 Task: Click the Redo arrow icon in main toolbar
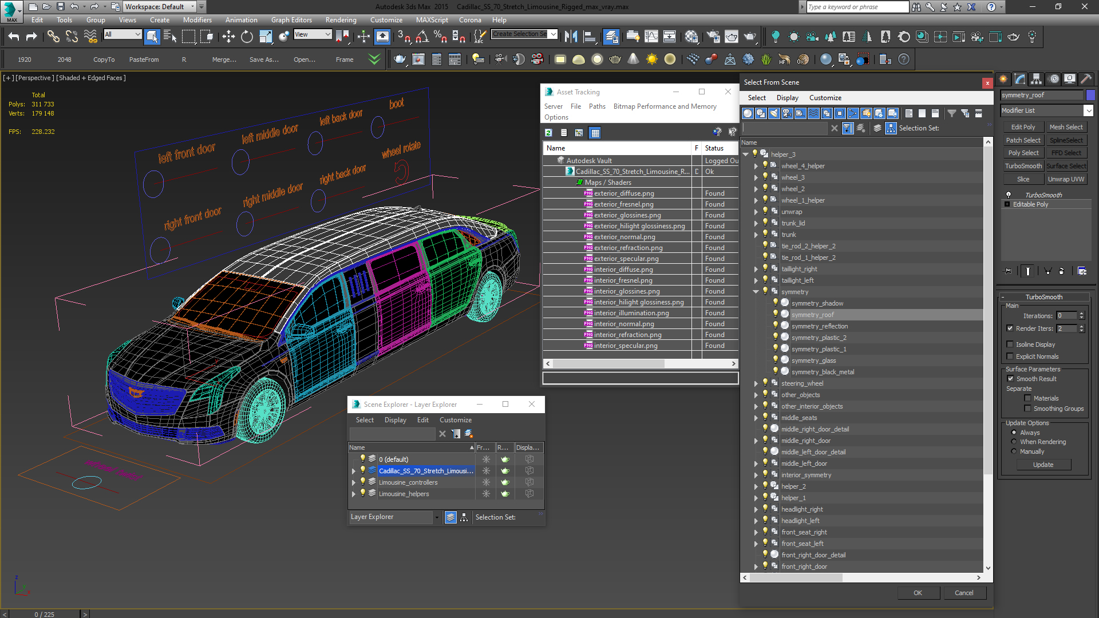[32, 37]
